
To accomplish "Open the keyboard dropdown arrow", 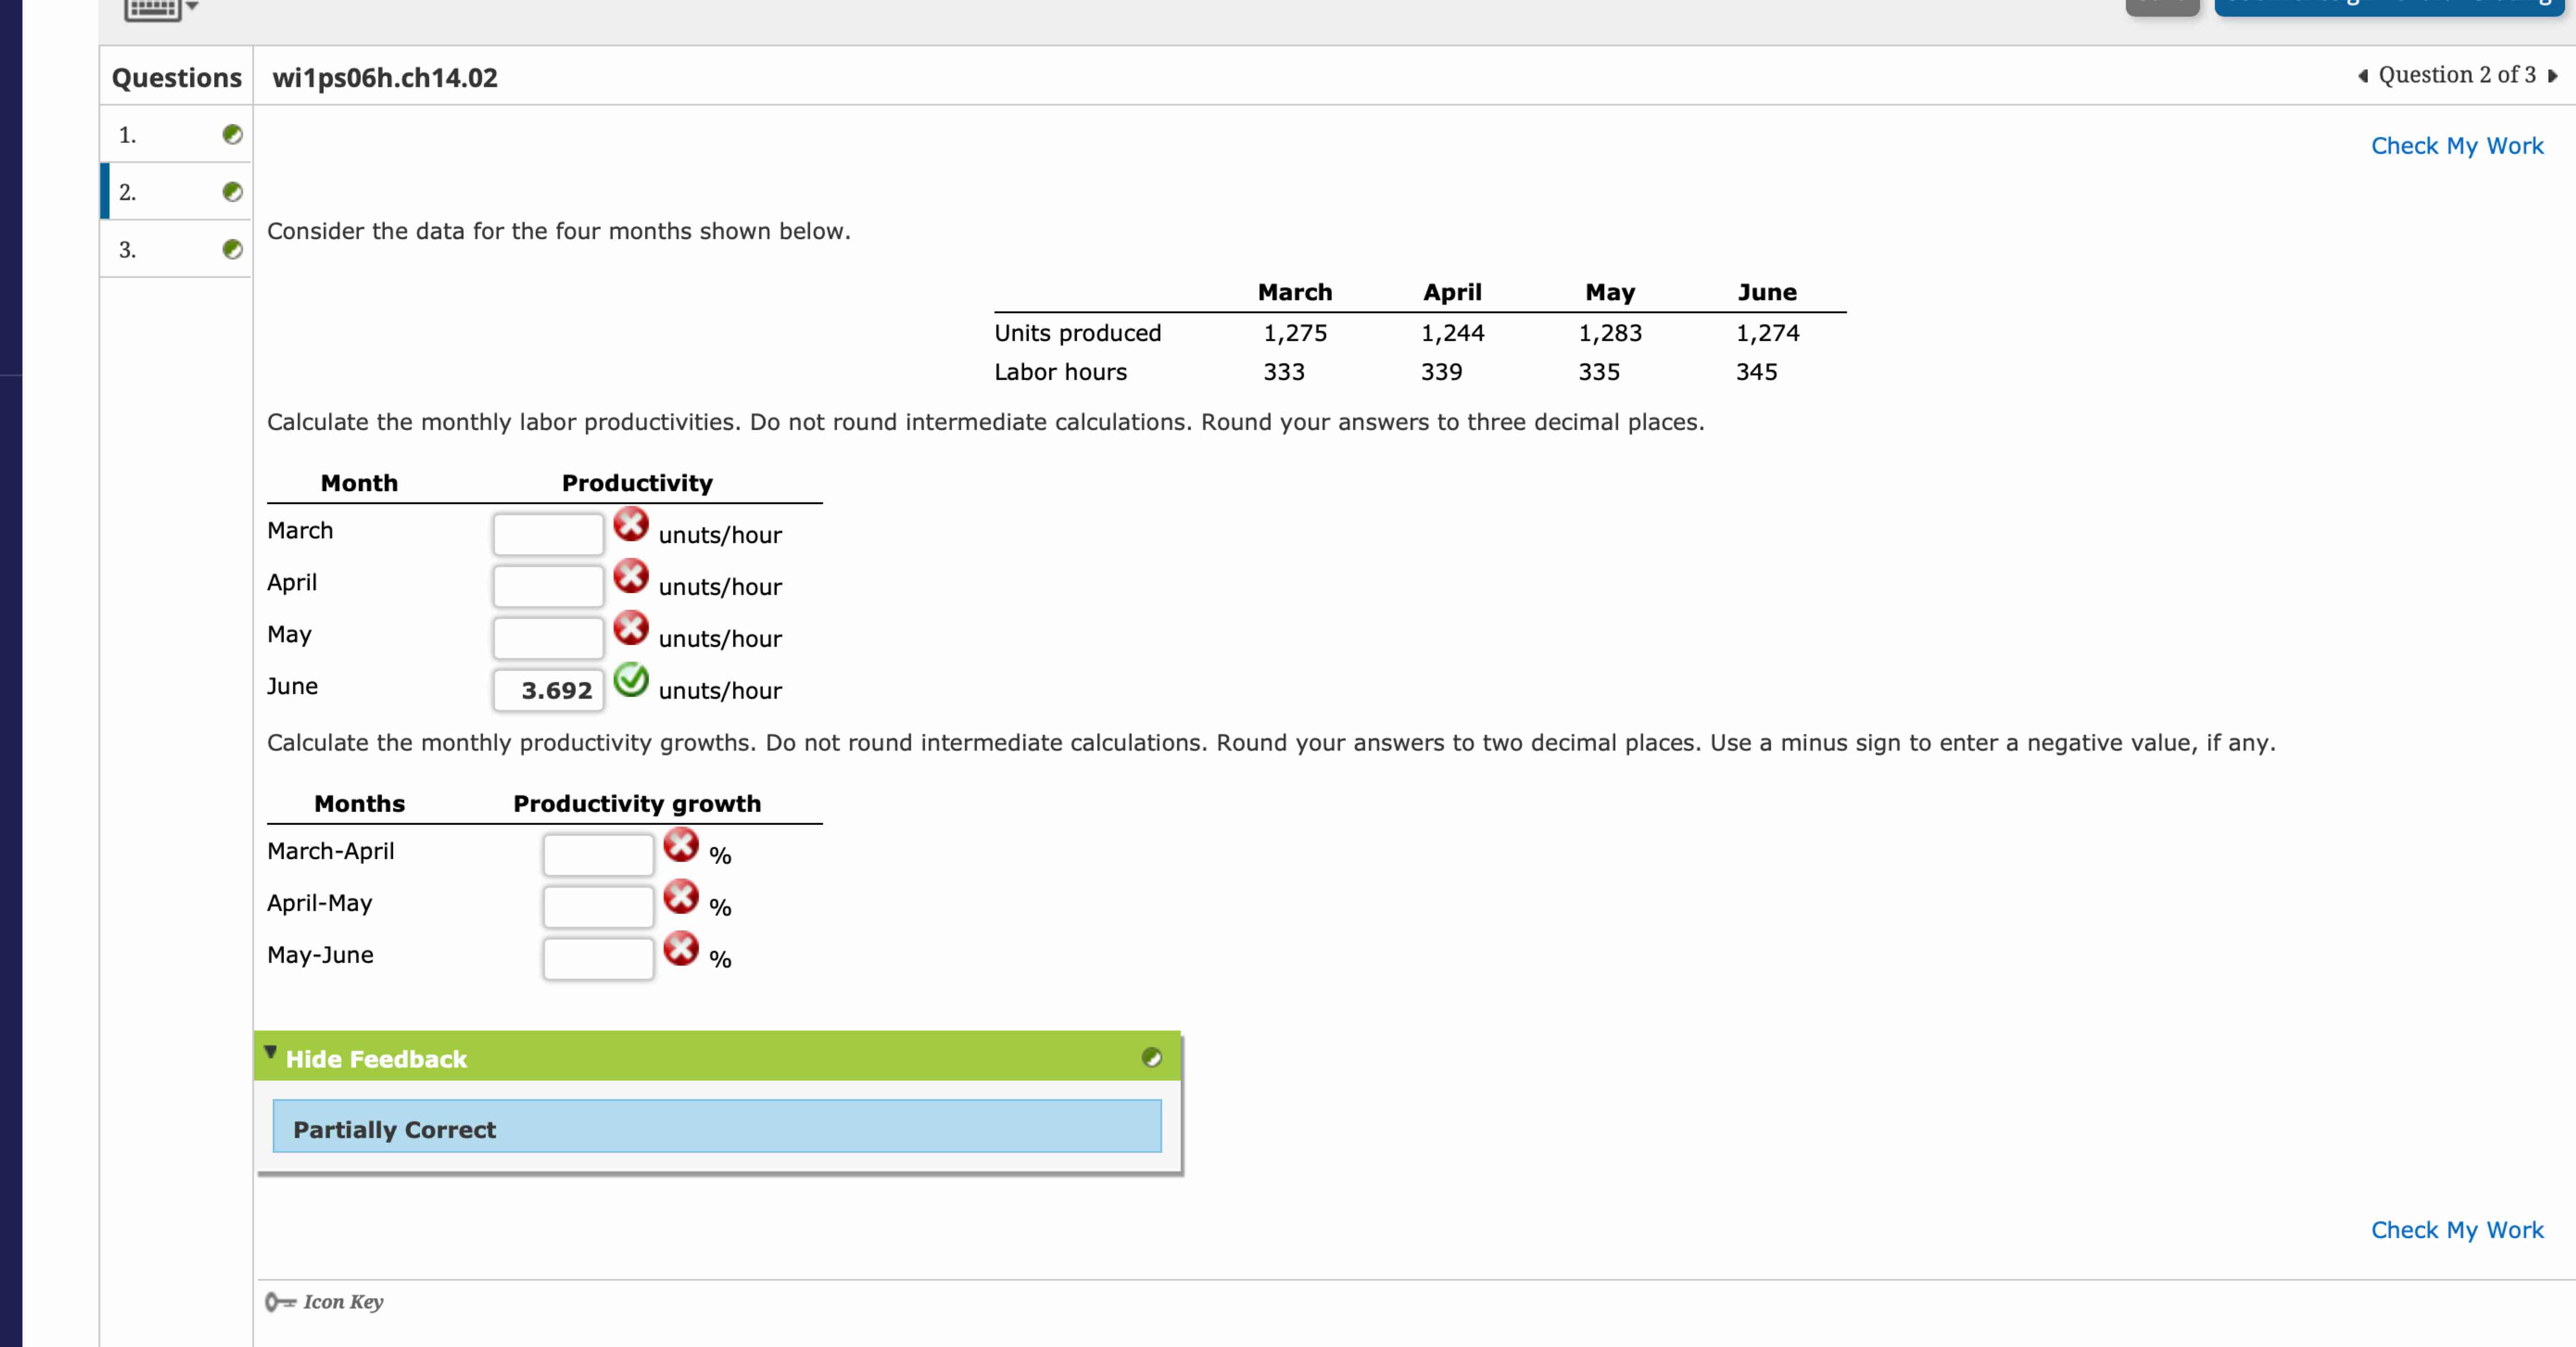I will coord(192,6).
